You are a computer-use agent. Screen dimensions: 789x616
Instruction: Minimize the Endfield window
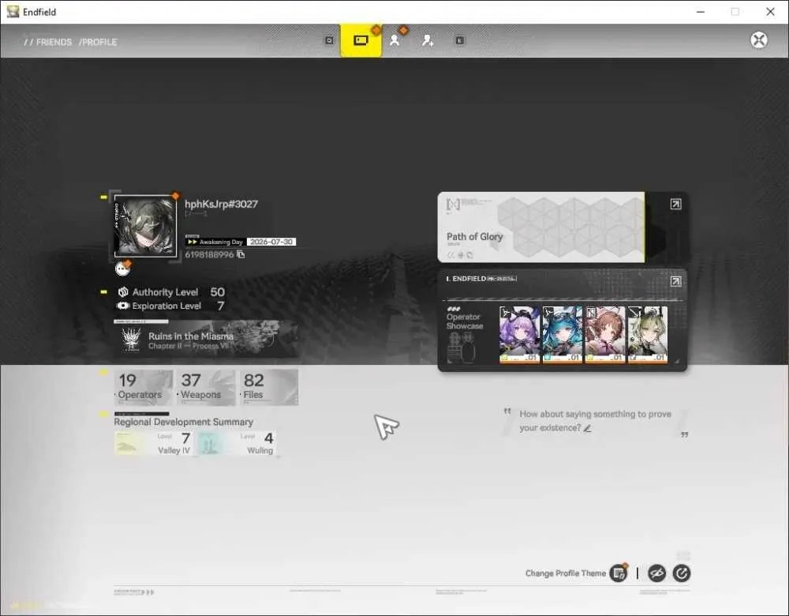701,12
